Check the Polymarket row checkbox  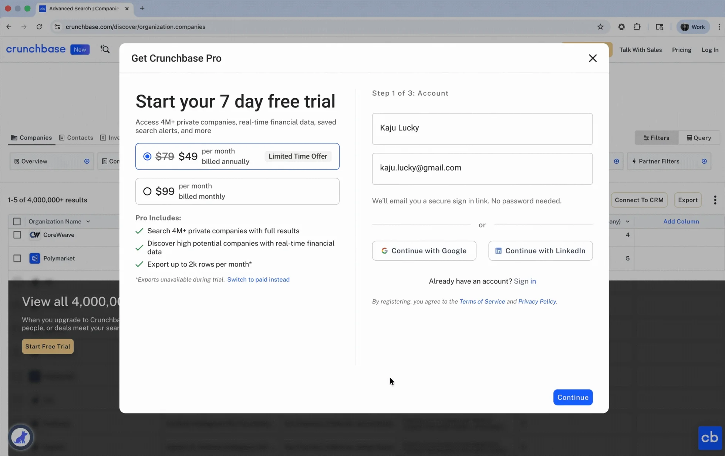click(x=17, y=258)
